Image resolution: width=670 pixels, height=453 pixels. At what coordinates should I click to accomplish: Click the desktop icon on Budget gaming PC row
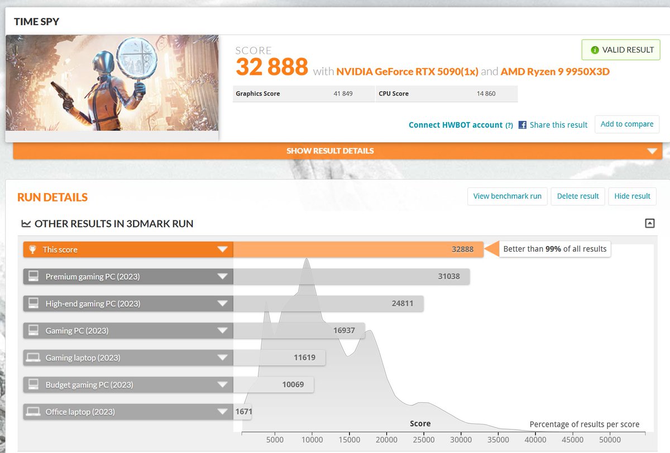pos(33,384)
